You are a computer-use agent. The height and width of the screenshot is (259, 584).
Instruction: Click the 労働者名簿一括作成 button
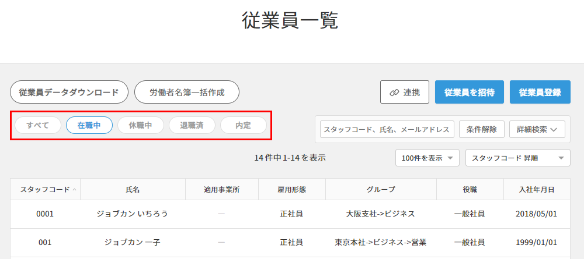click(x=186, y=92)
